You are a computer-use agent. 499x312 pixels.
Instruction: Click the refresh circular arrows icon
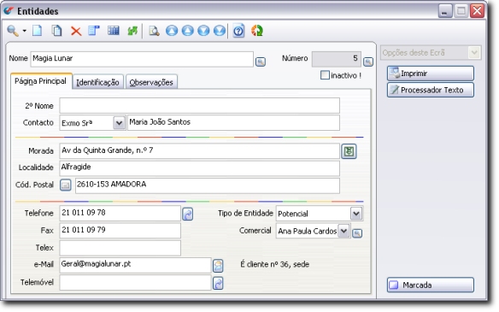tap(257, 31)
